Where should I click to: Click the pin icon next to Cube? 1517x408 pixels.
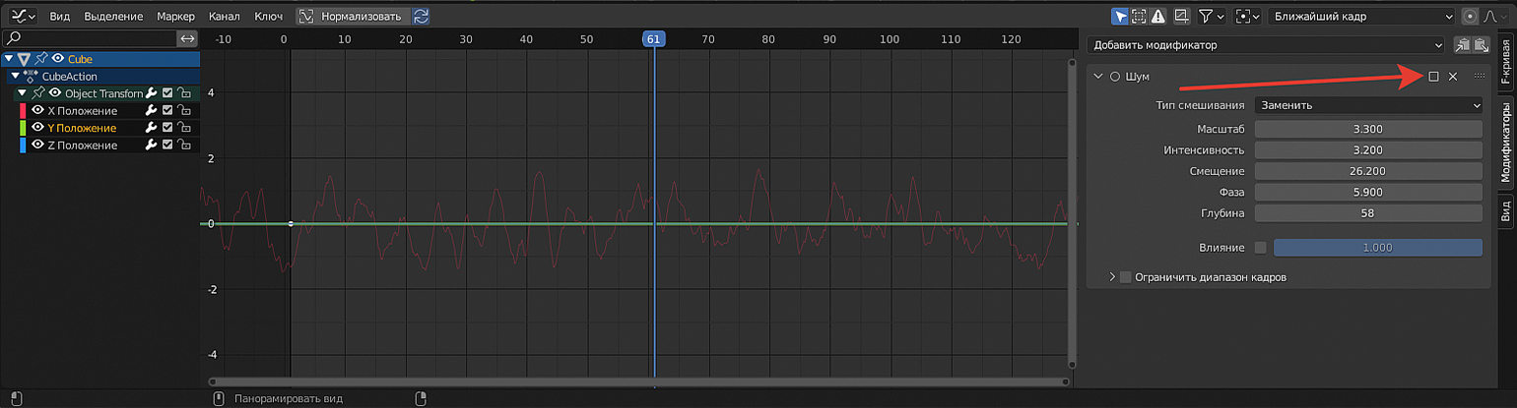pyautogui.click(x=41, y=59)
